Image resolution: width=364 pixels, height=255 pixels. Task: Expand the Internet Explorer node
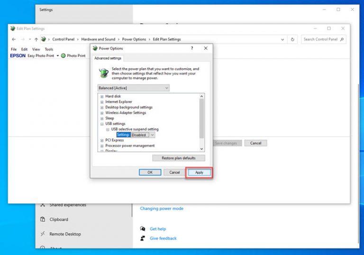(x=102, y=102)
